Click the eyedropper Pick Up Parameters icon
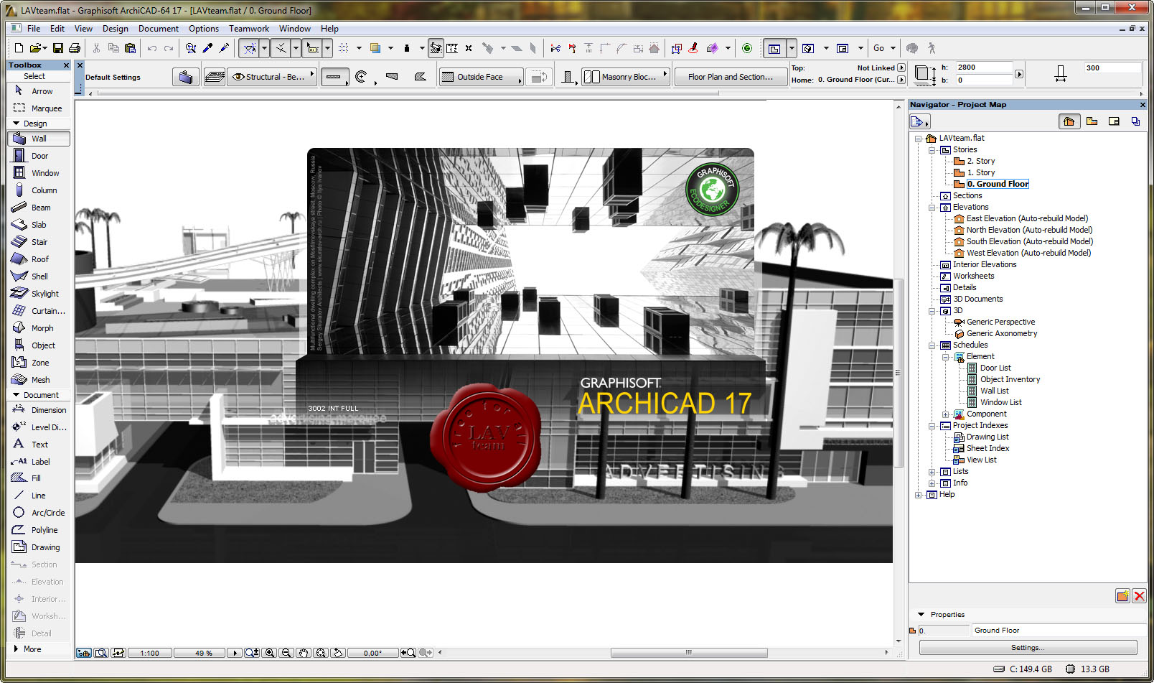1154x683 pixels. click(x=207, y=48)
